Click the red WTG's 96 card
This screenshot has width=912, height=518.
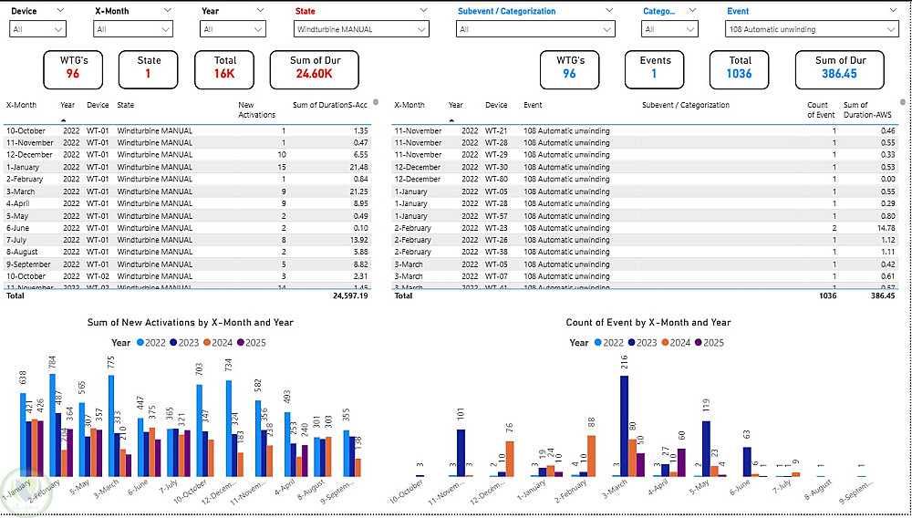point(73,69)
